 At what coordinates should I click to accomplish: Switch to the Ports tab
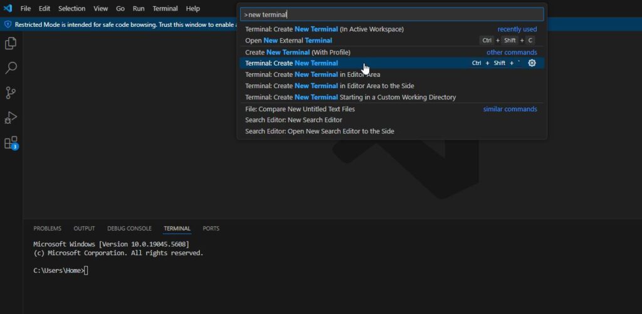(x=211, y=229)
